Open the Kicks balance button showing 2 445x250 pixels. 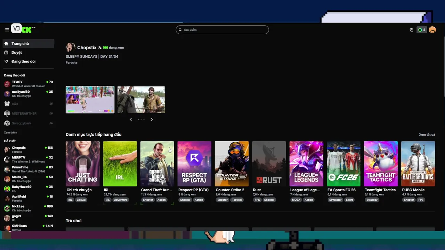(x=422, y=30)
